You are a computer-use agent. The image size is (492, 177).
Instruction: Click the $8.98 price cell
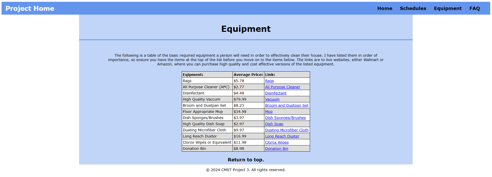[x=248, y=149]
